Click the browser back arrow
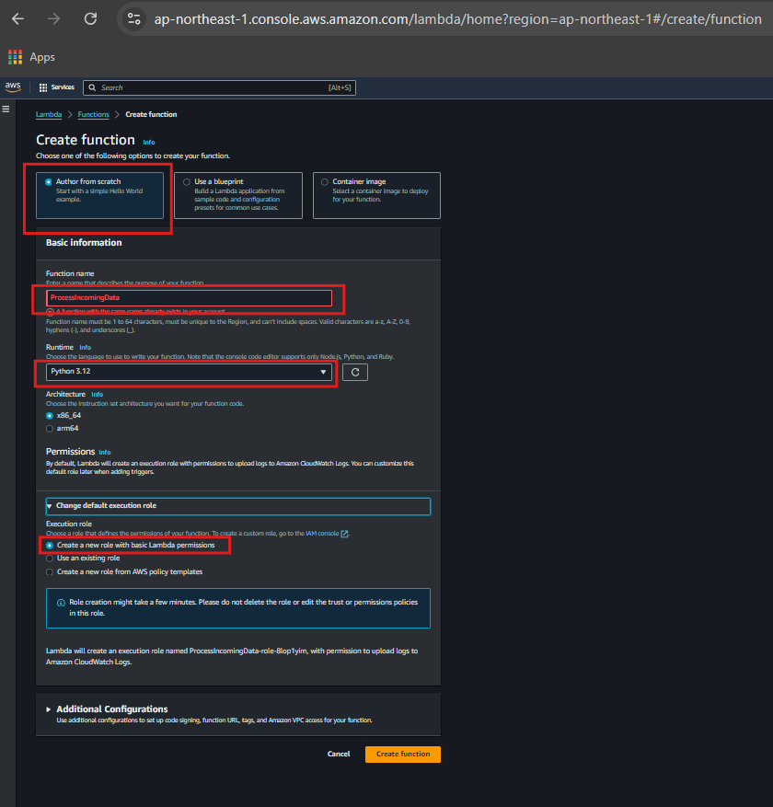The image size is (773, 807). 17,18
